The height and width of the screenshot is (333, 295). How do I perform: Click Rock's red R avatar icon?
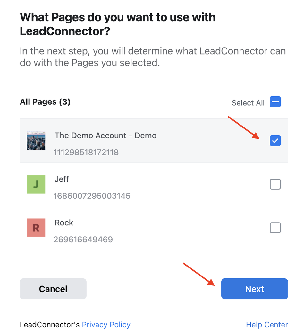click(x=36, y=228)
